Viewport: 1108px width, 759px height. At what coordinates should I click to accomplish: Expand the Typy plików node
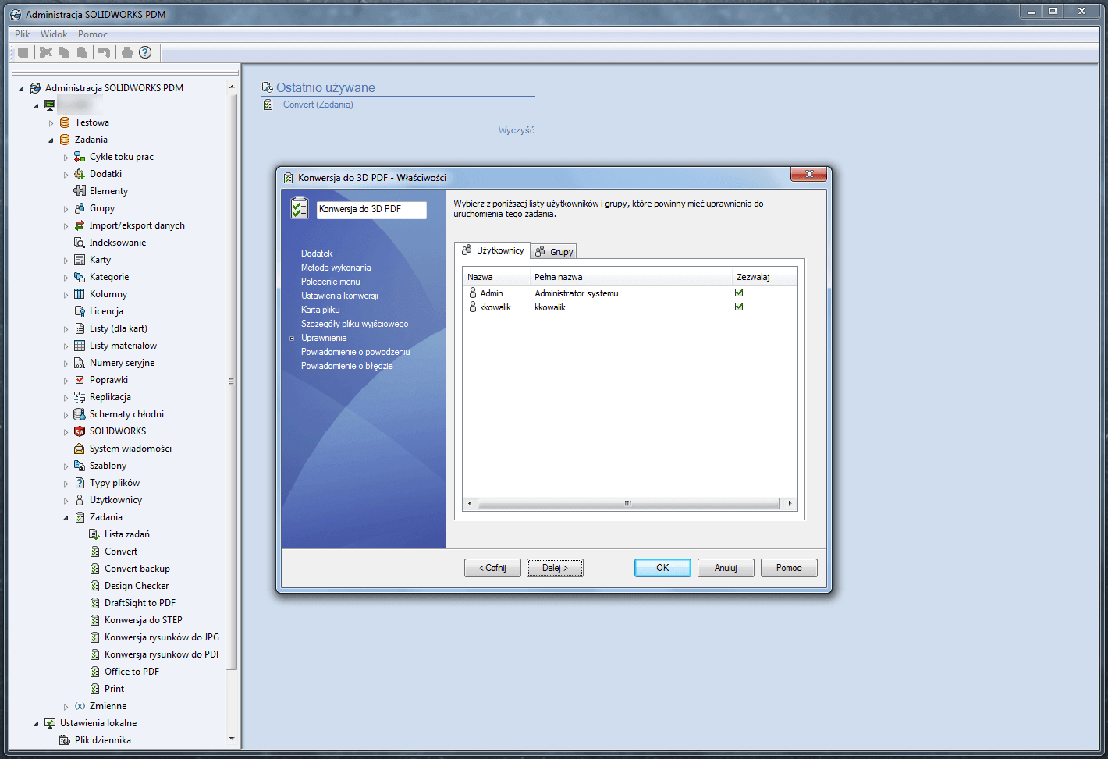tap(67, 482)
